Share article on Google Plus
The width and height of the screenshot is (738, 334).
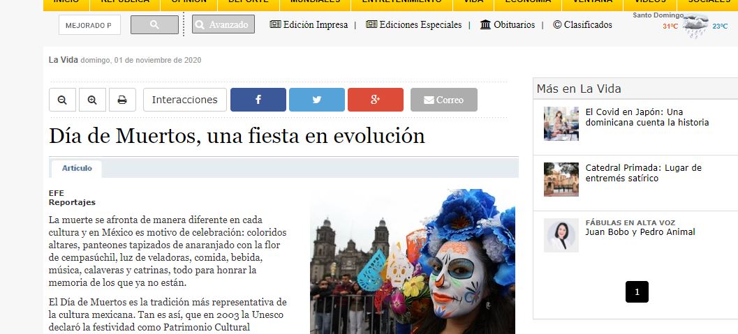tap(375, 100)
